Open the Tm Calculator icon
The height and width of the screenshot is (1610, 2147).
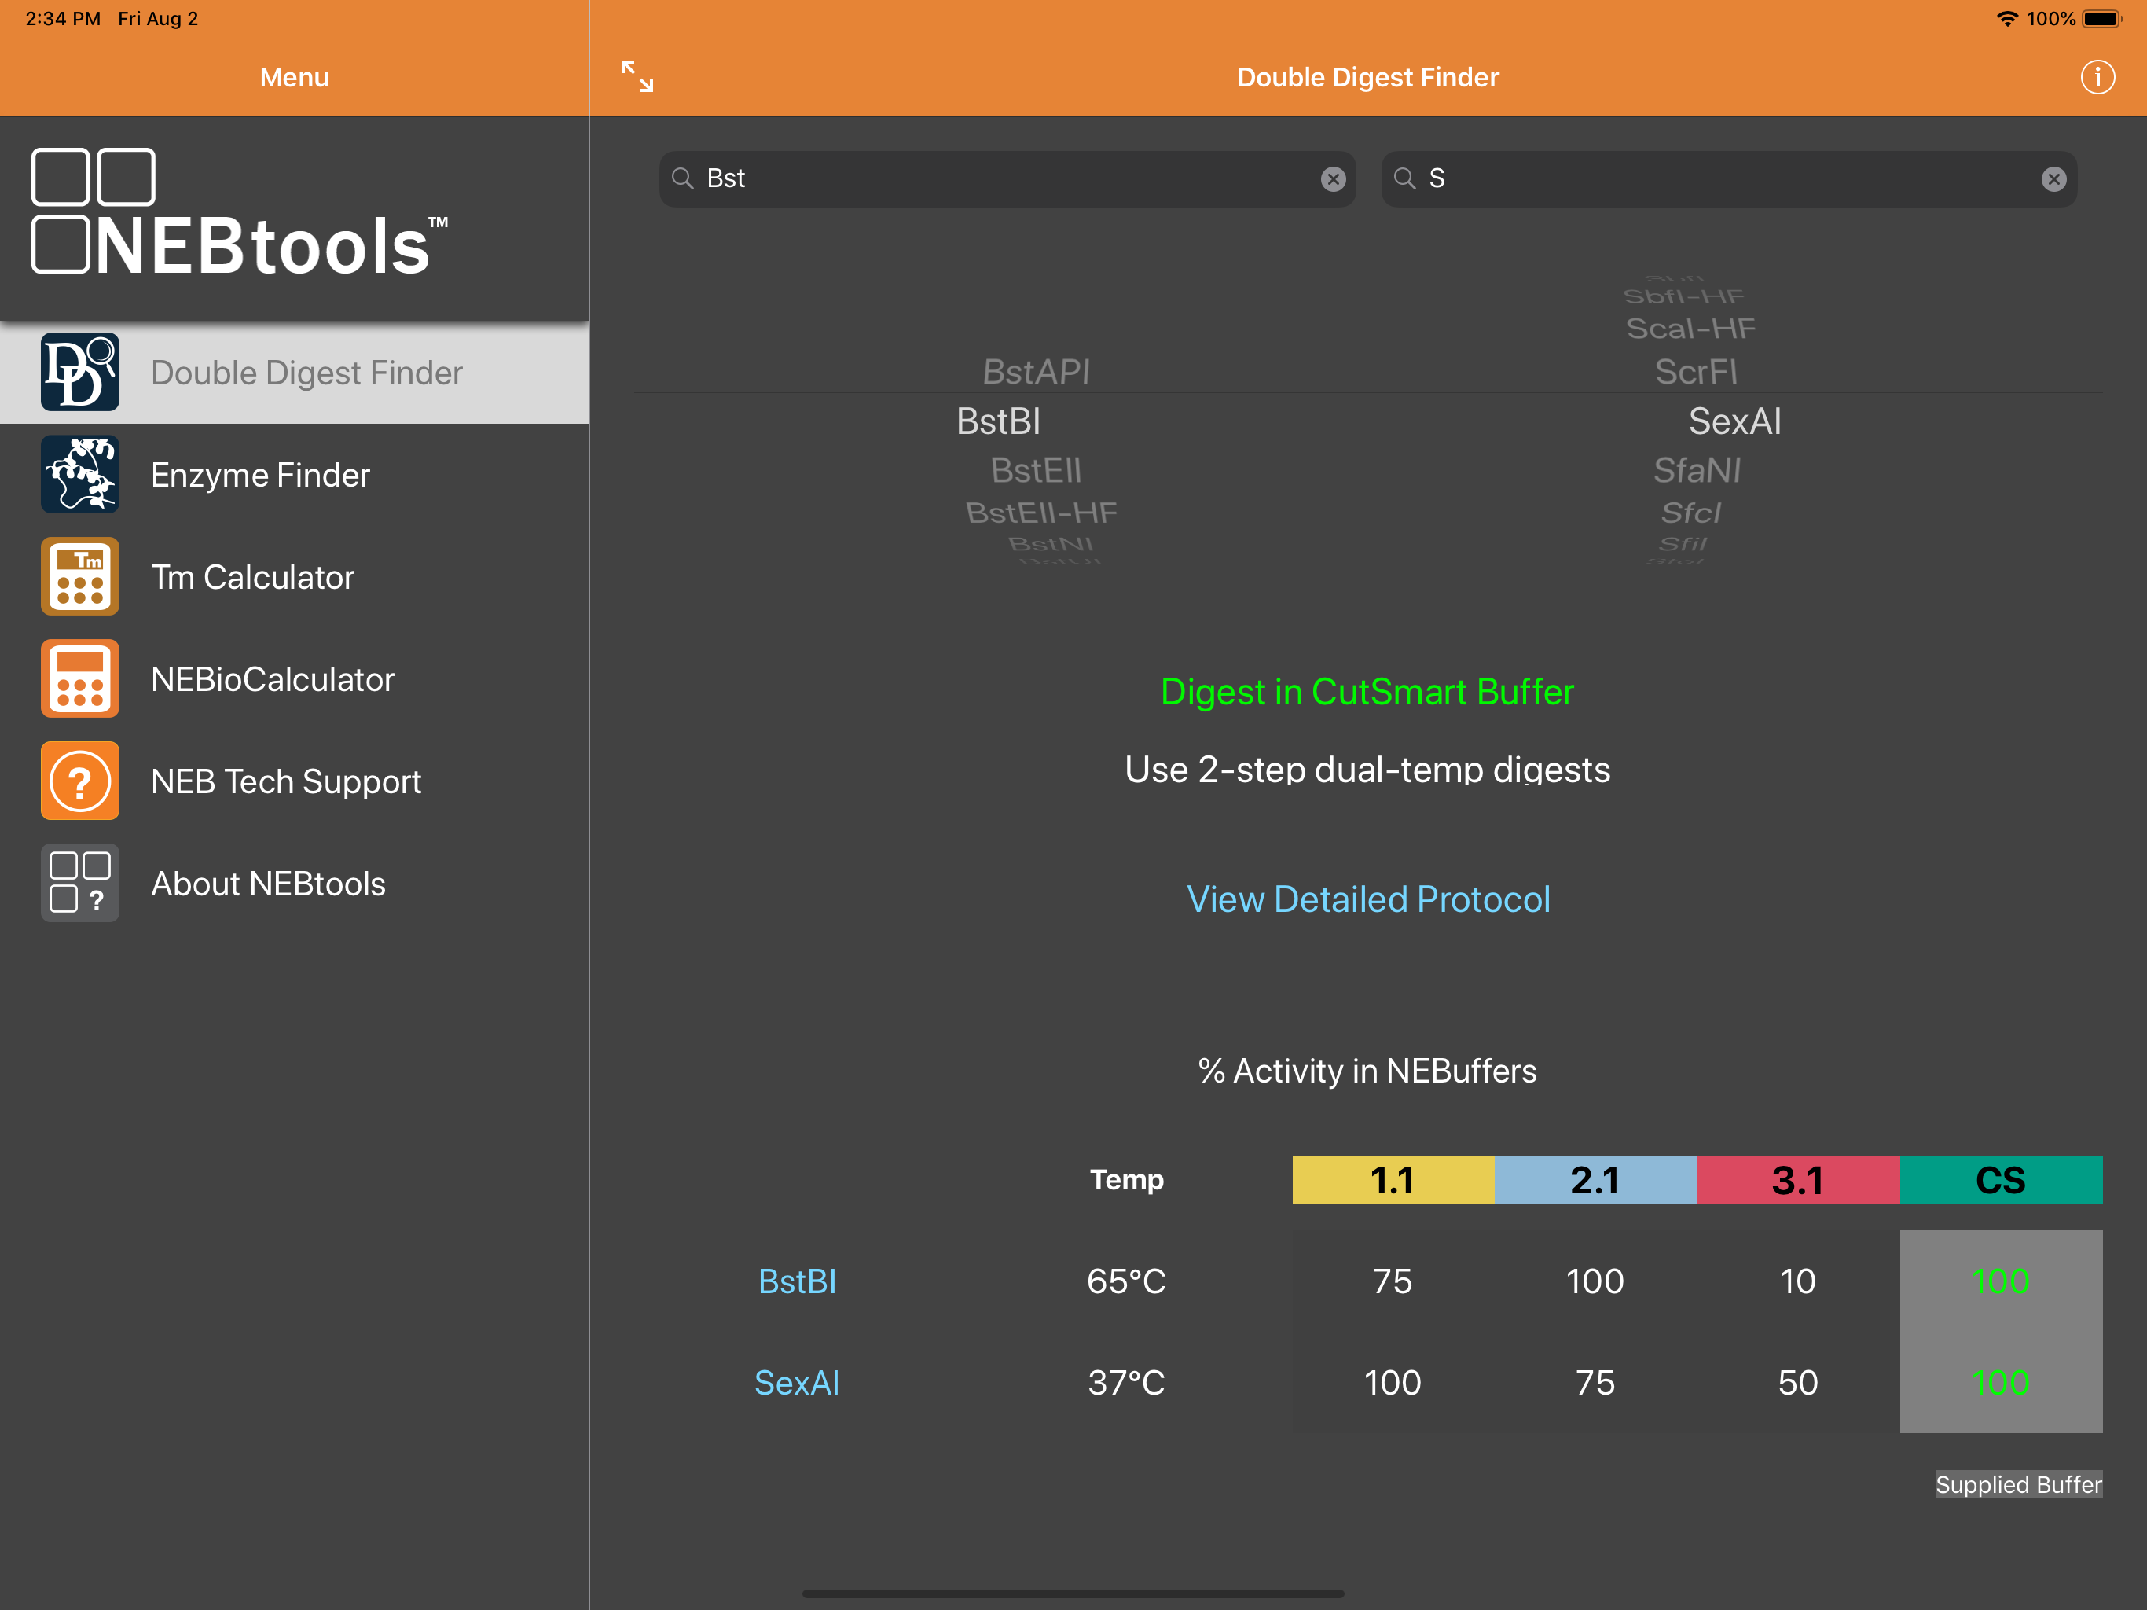[79, 577]
